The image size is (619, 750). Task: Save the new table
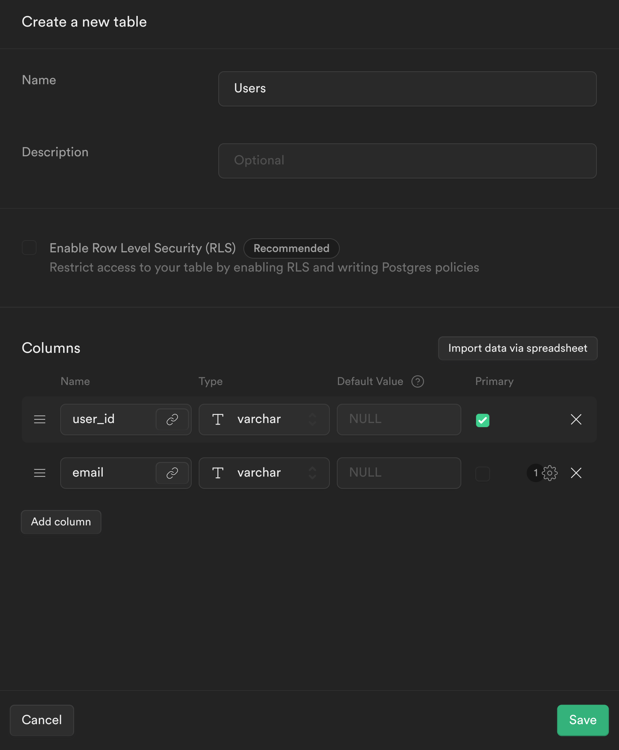coord(582,720)
